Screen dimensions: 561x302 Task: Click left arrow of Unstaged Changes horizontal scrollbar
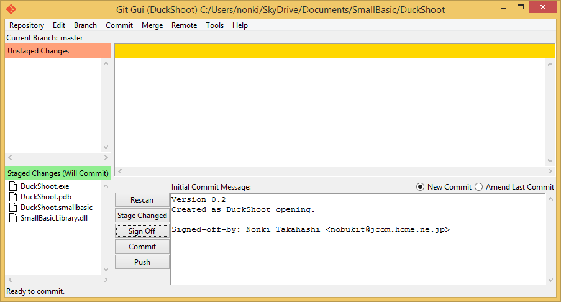coord(10,157)
